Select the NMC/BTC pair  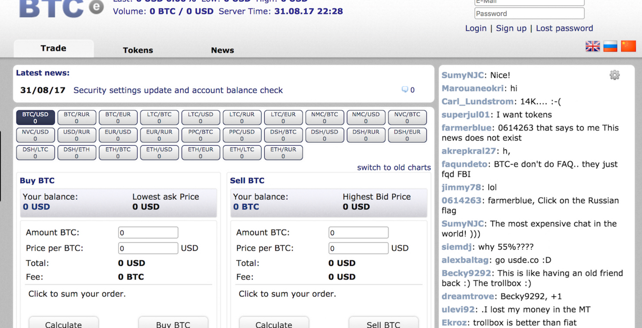point(325,118)
